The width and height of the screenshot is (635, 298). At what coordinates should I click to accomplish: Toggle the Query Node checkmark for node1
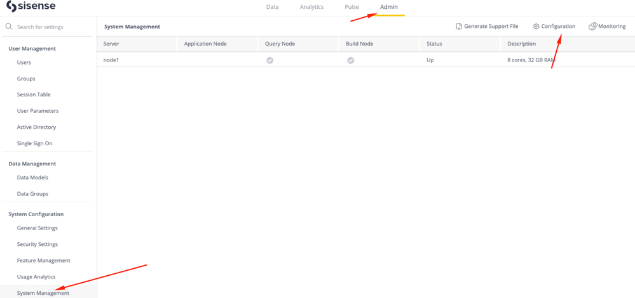[x=270, y=60]
